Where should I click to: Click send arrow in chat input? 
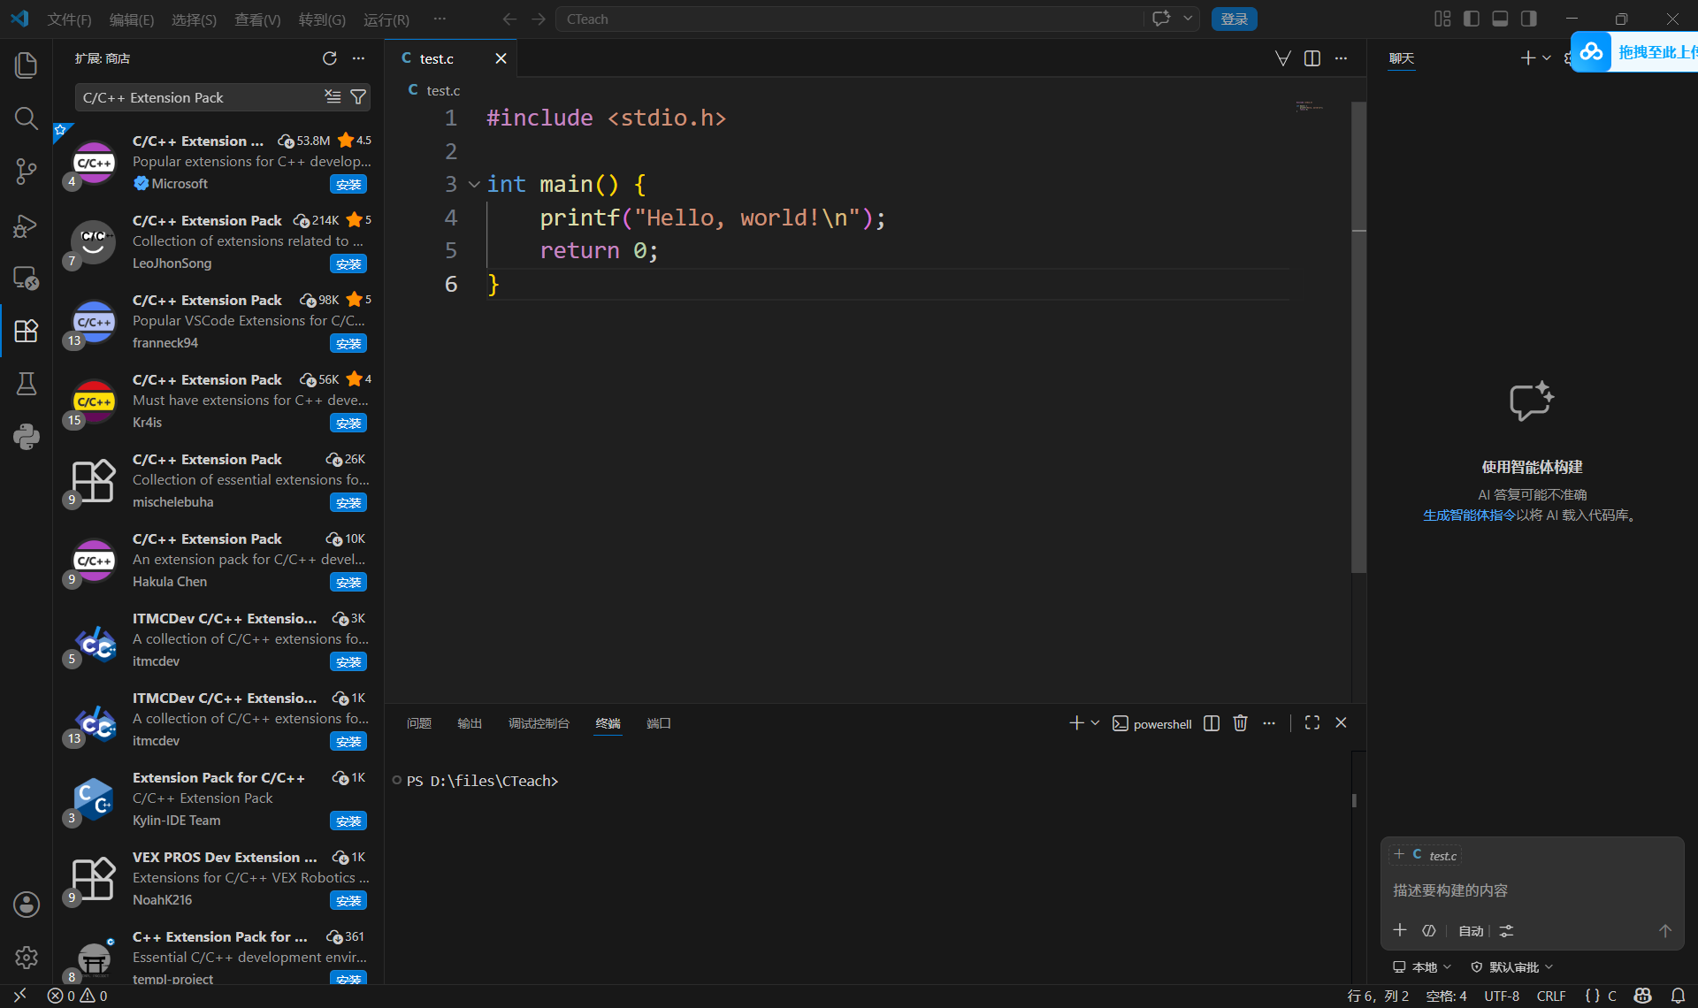tap(1664, 930)
